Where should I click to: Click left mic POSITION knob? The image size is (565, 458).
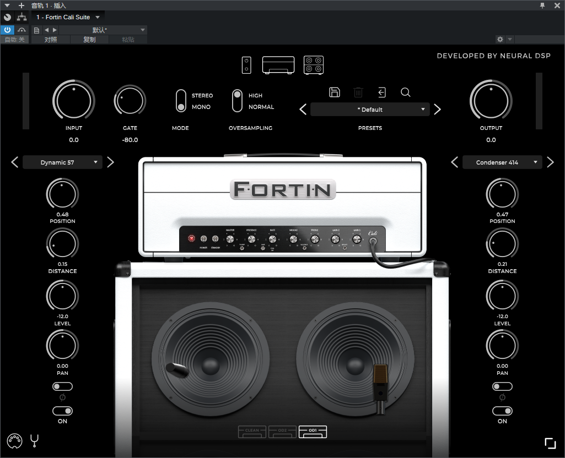tap(62, 194)
